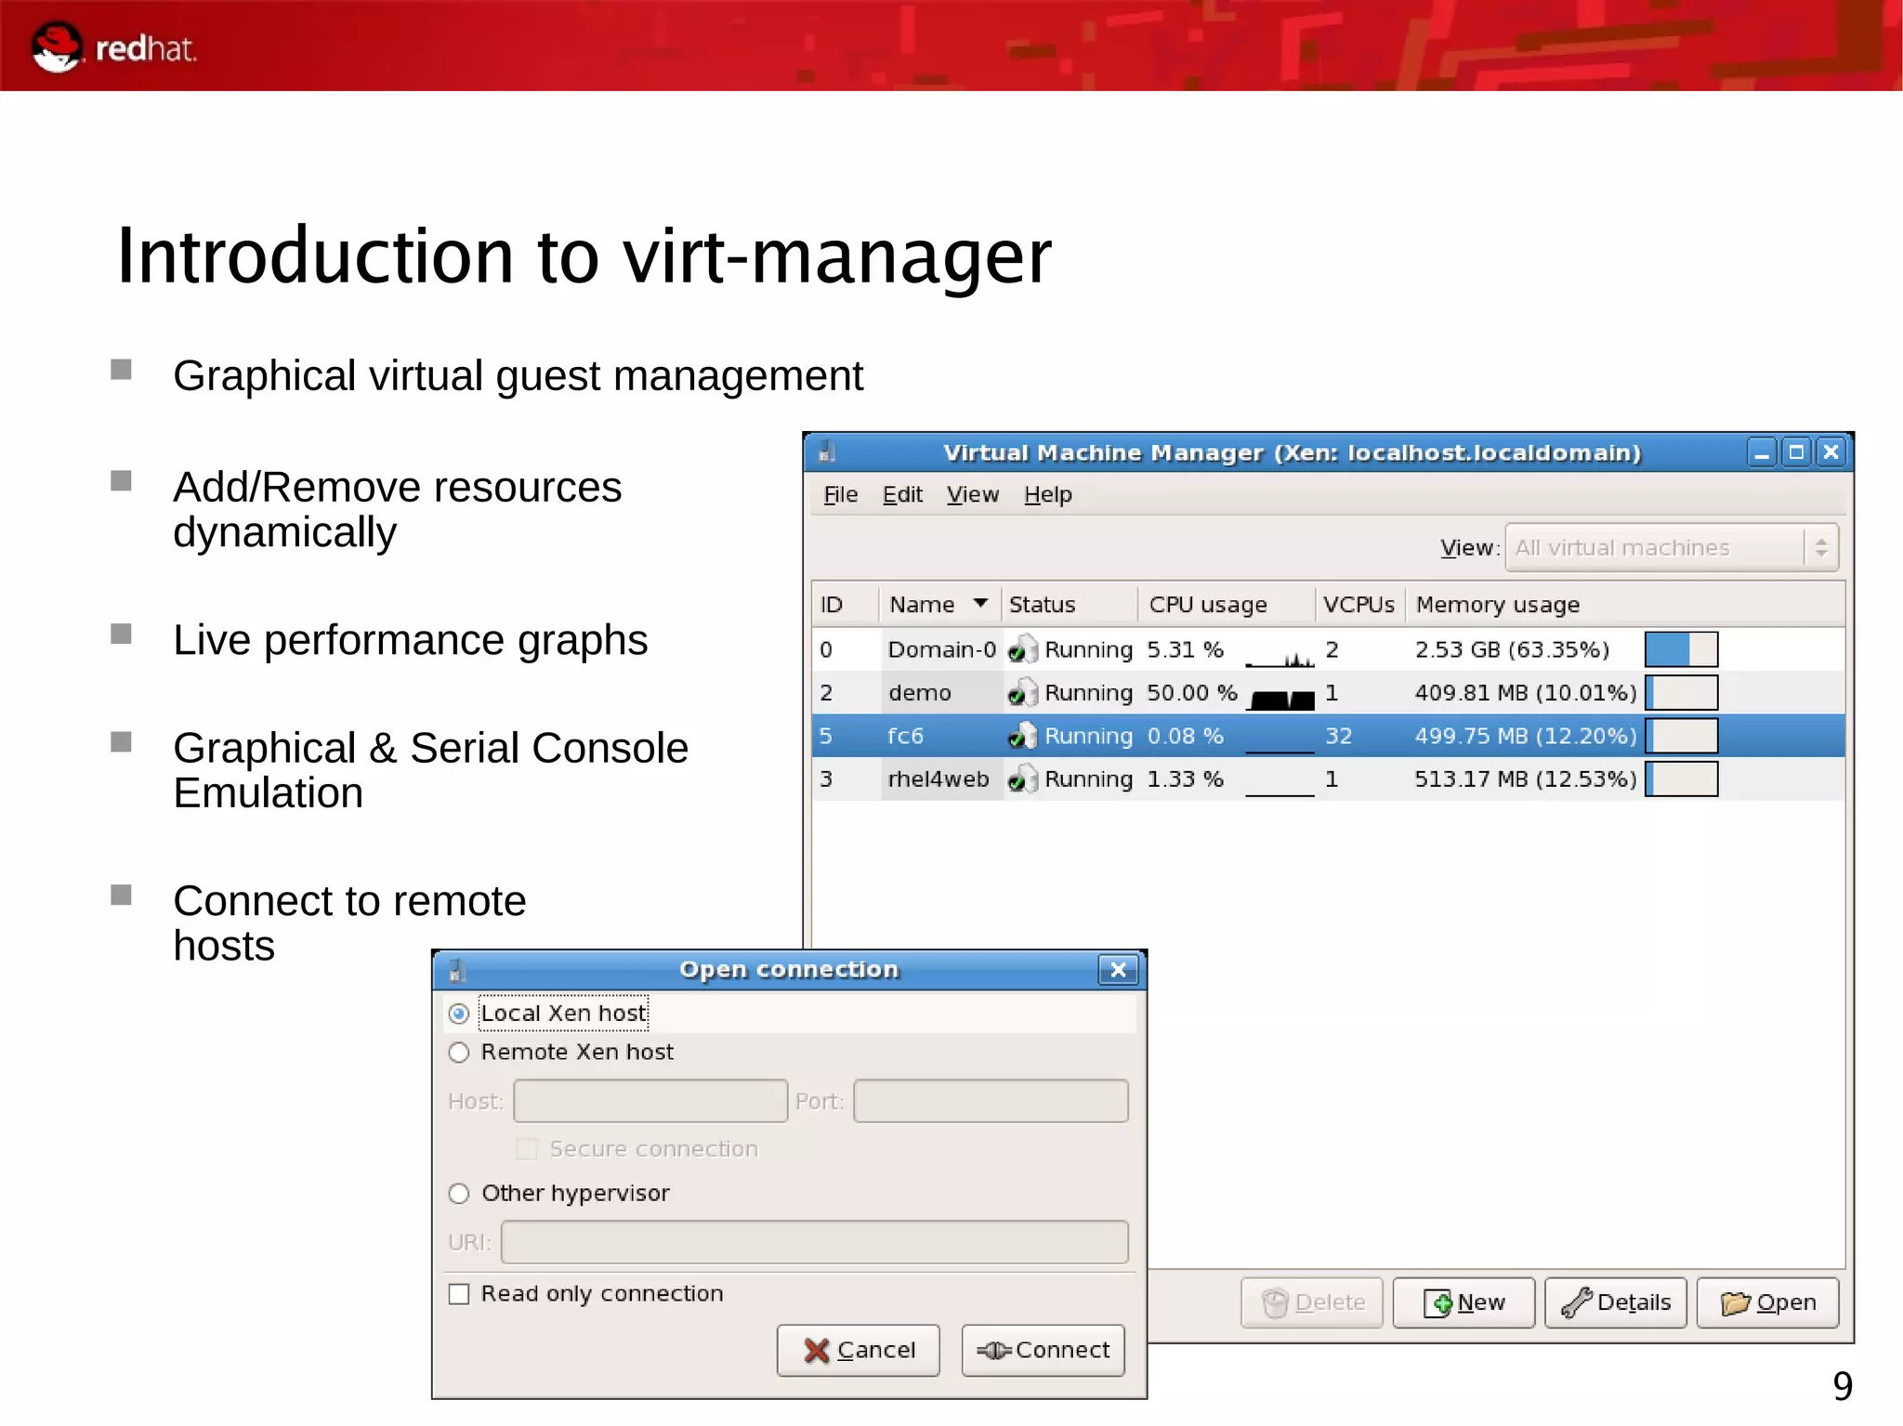Open the Help menu
The height and width of the screenshot is (1426, 1903).
pyautogui.click(x=1048, y=495)
